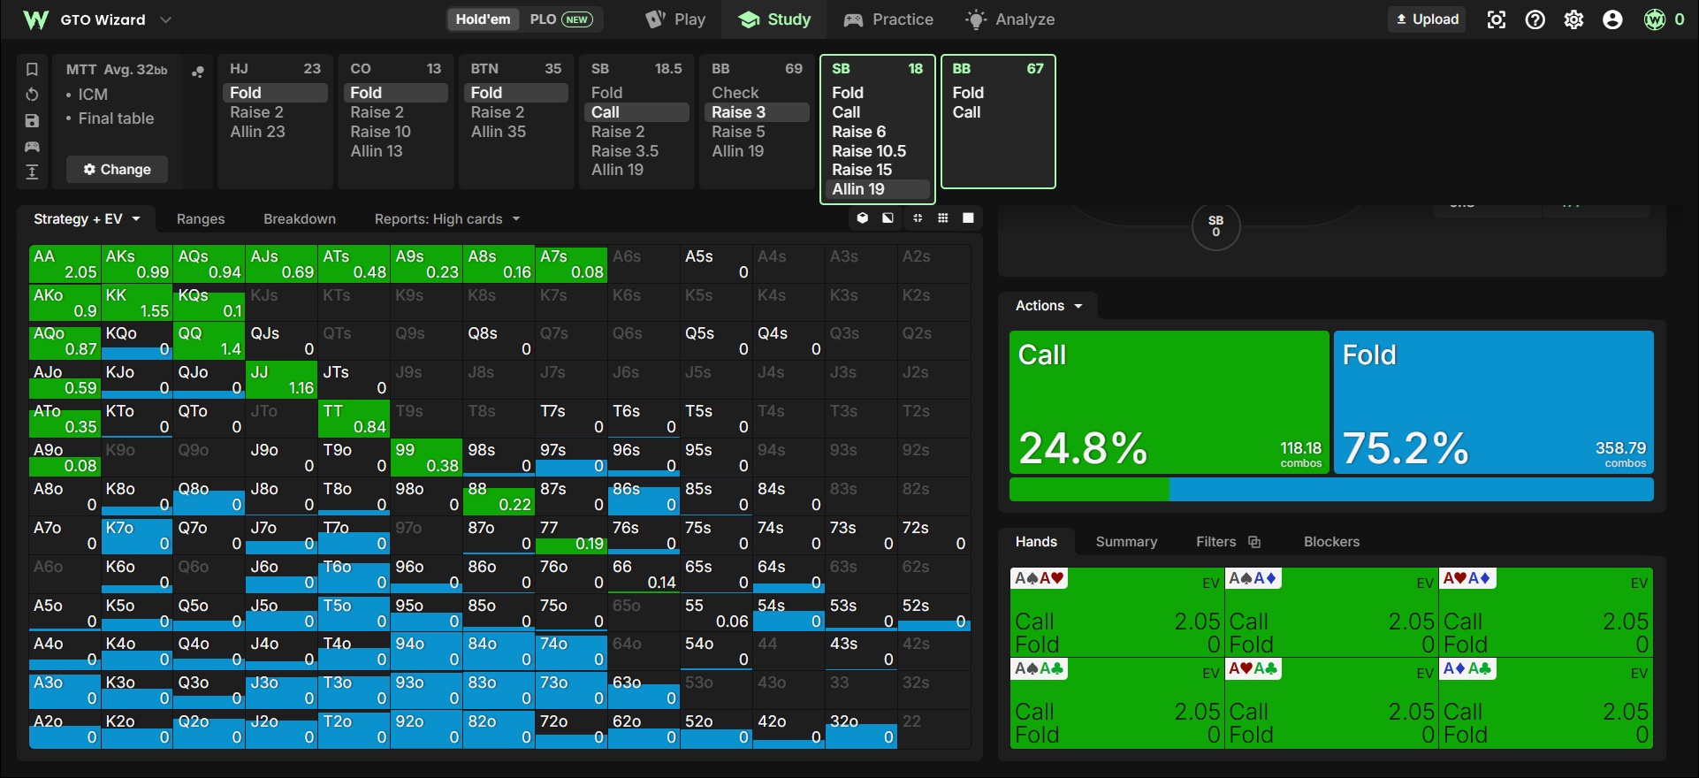Open the Blockers tab
This screenshot has width=1699, height=778.
pos(1331,542)
